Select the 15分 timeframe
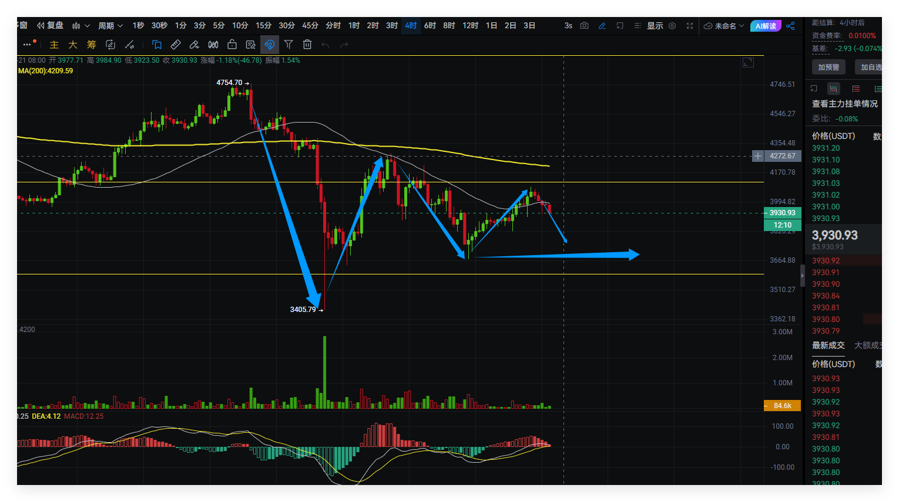The width and height of the screenshot is (899, 502). click(263, 26)
